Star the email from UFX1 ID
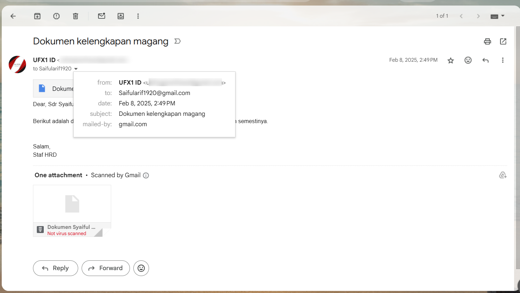 point(451,60)
